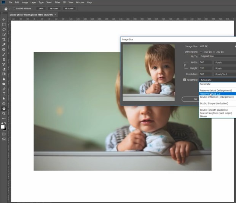
Task: Open the Resample method dropdown
Action: (217, 80)
